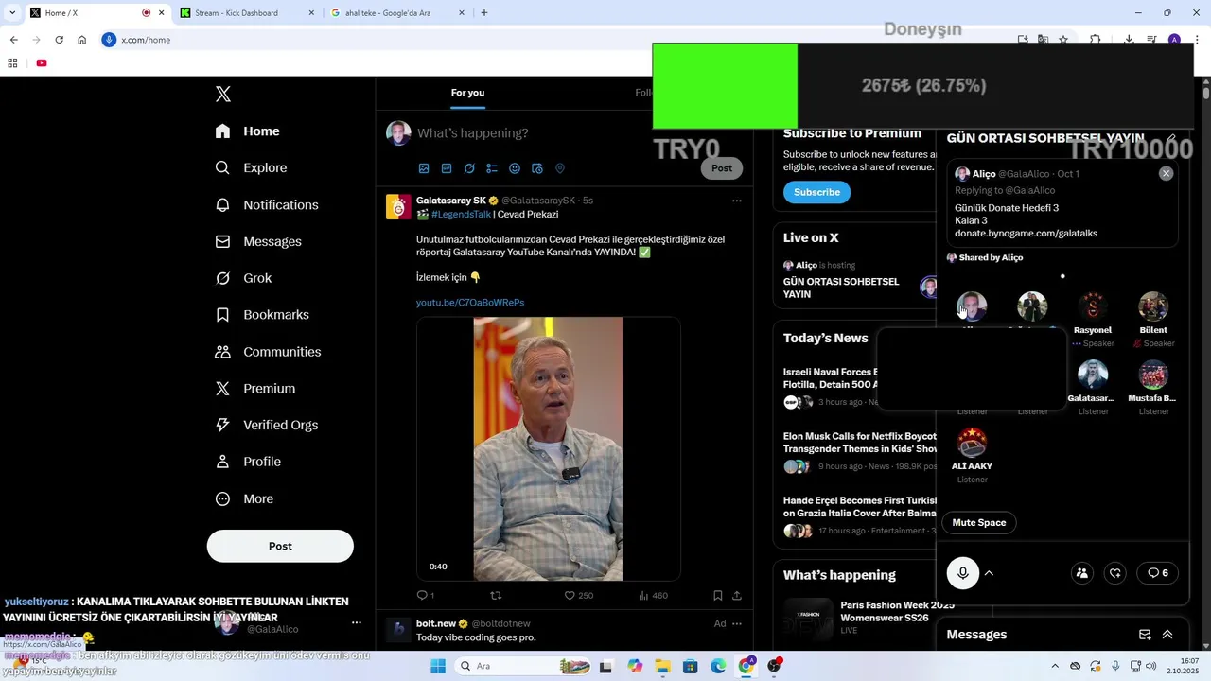Add a poll to the composer
1211x681 pixels.
click(492, 168)
